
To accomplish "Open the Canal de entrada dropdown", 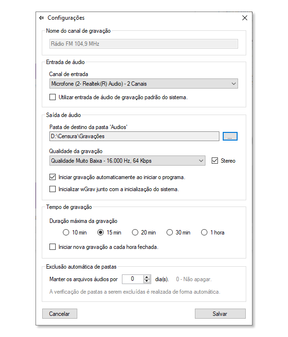I will 144,84.
